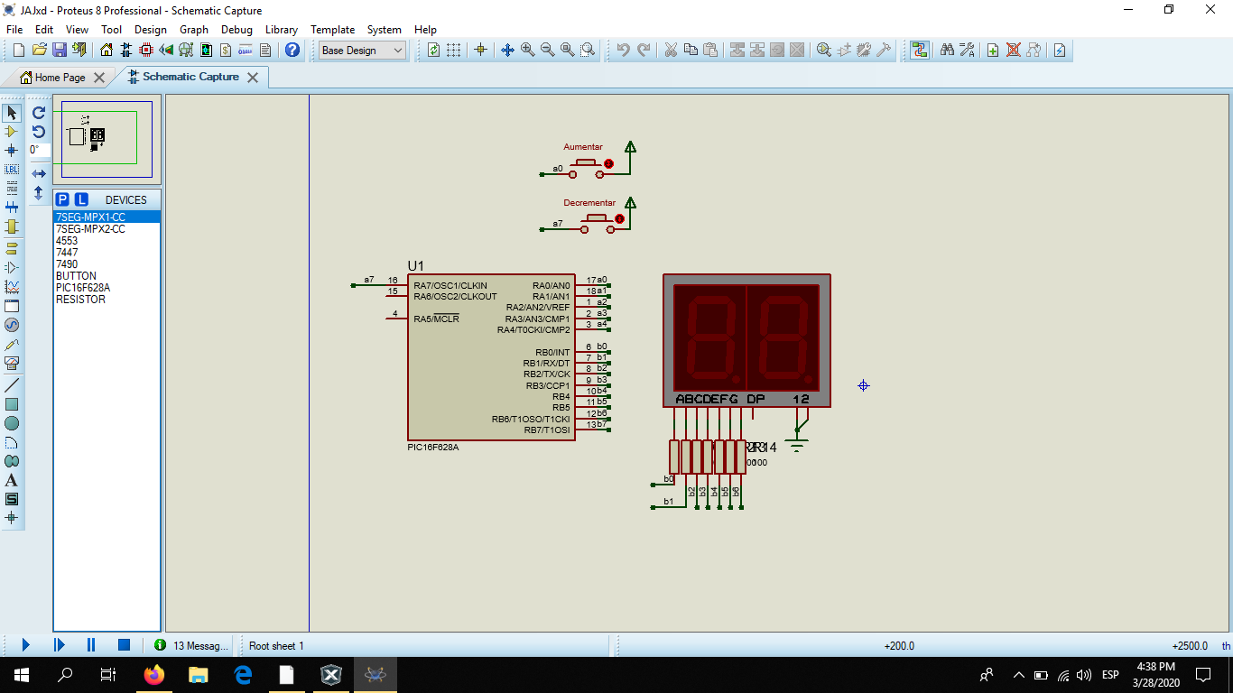Select the 2D closed path tool
Screen dimensions: 1233x693
pyautogui.click(x=12, y=461)
